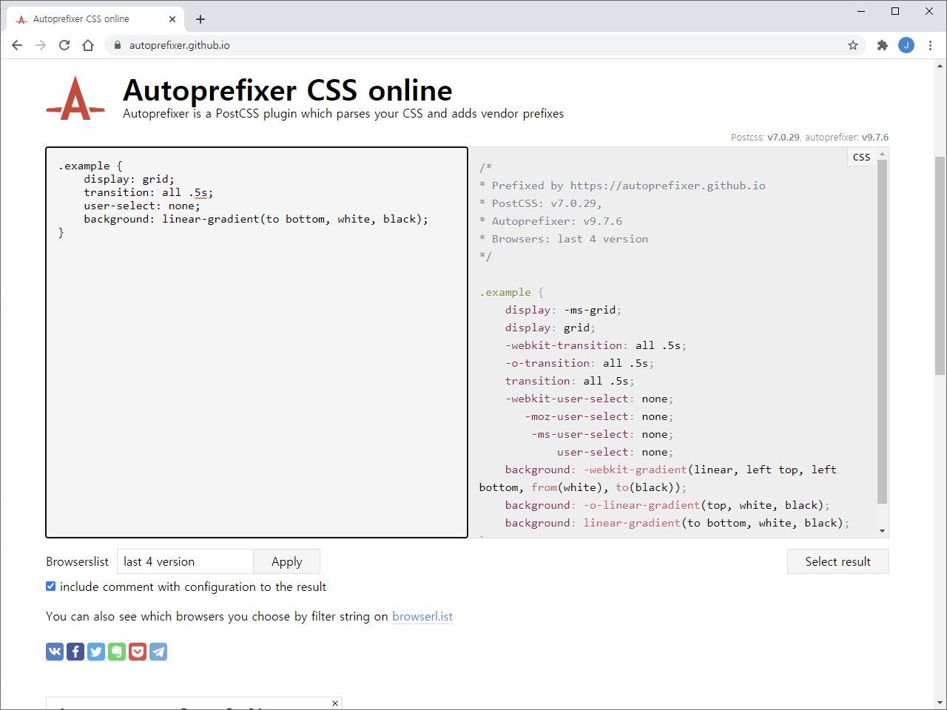The width and height of the screenshot is (947, 710).
Task: Click the '-ms-user-select: none;' output line
Action: (x=602, y=434)
